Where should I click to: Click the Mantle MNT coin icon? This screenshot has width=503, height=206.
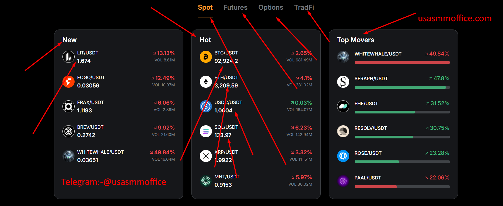coord(206,181)
